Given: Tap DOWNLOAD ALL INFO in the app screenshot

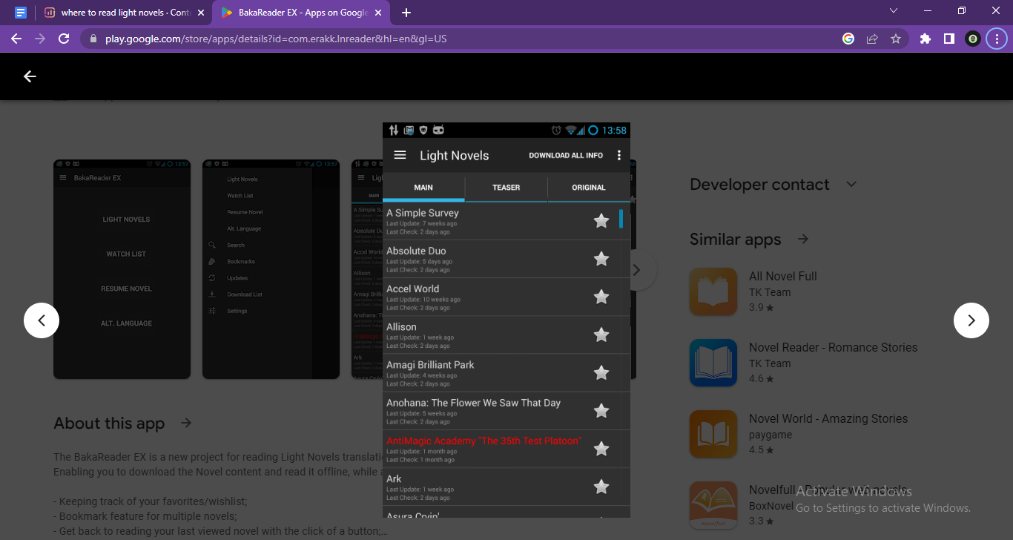Looking at the screenshot, I should (x=566, y=156).
